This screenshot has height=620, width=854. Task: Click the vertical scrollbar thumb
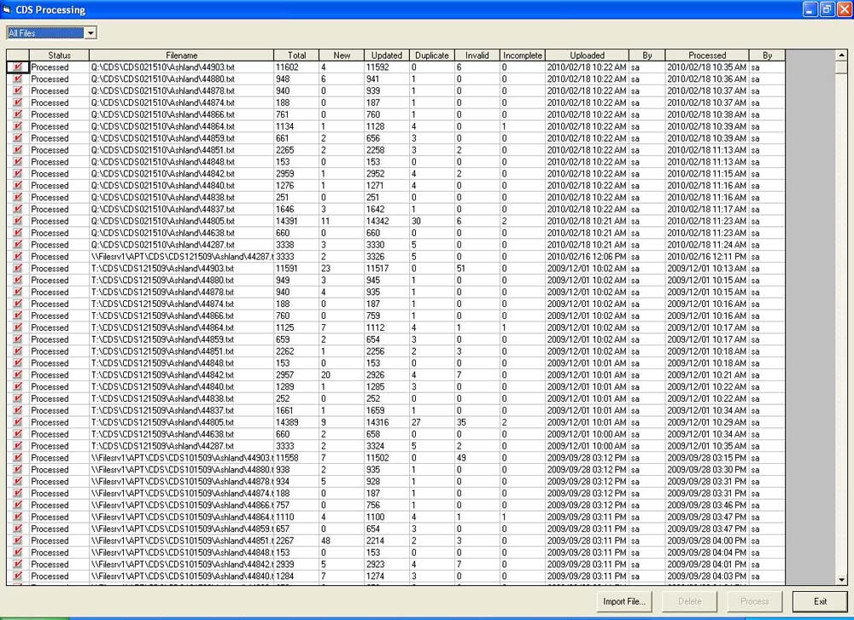point(842,68)
